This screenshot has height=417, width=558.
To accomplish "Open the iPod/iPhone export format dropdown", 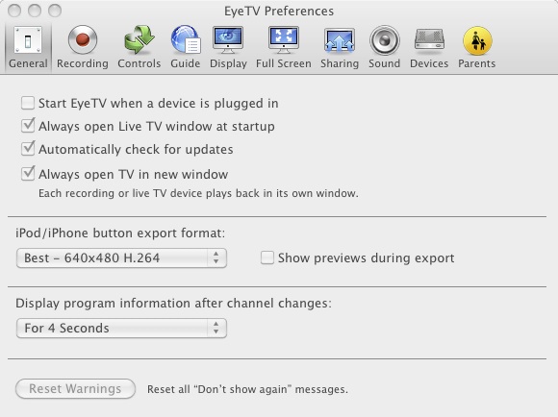I will click(x=121, y=258).
